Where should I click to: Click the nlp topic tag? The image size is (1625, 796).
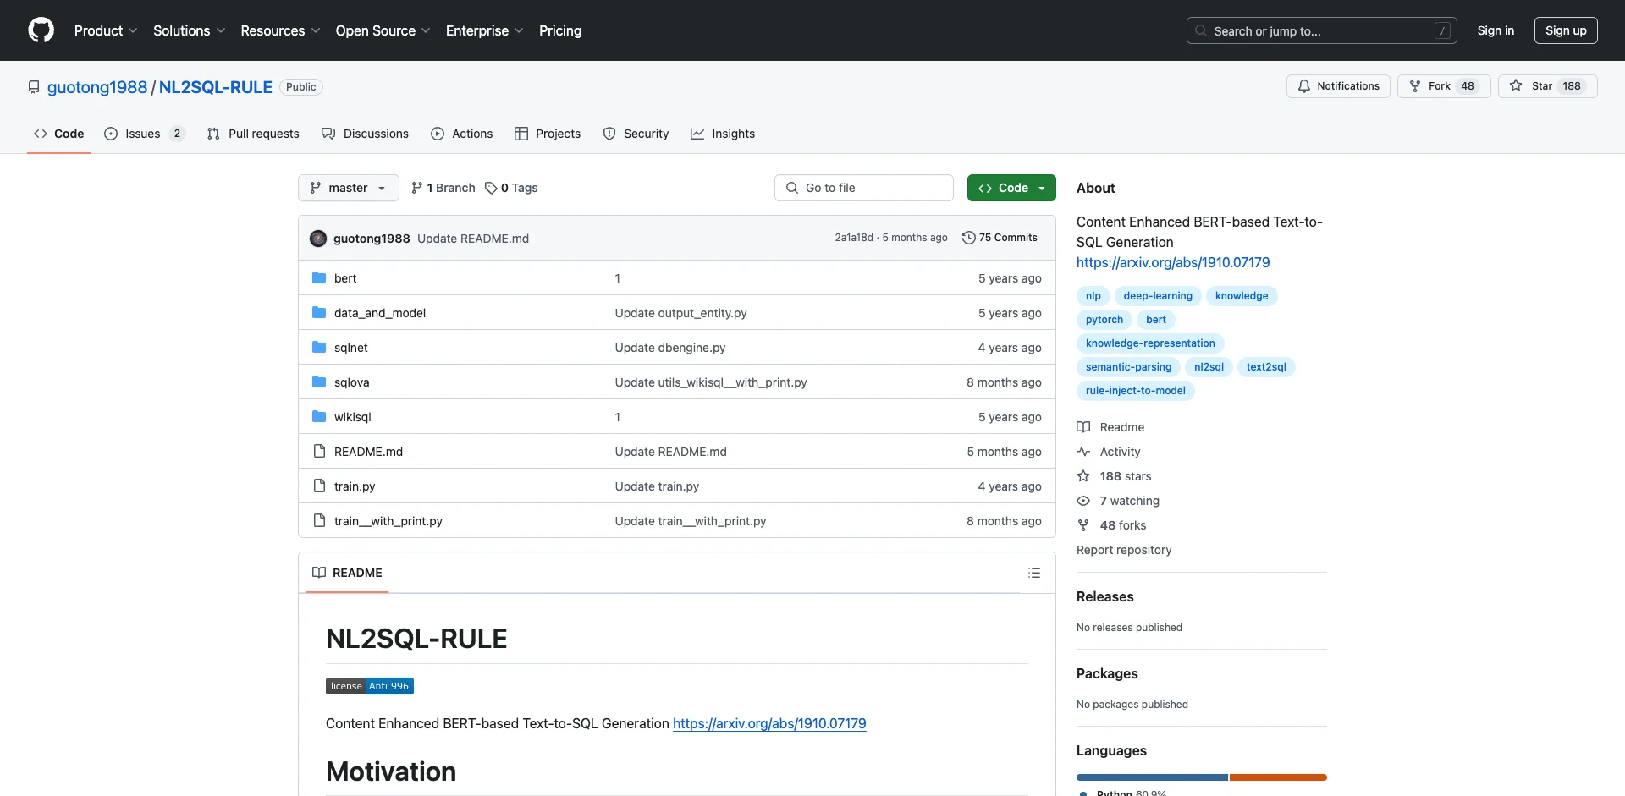[1093, 296]
